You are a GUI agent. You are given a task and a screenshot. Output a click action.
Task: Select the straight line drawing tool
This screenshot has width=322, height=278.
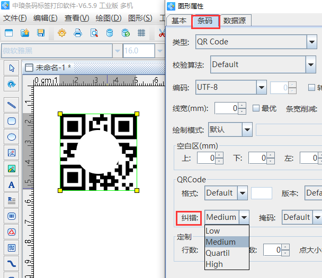point(11,105)
